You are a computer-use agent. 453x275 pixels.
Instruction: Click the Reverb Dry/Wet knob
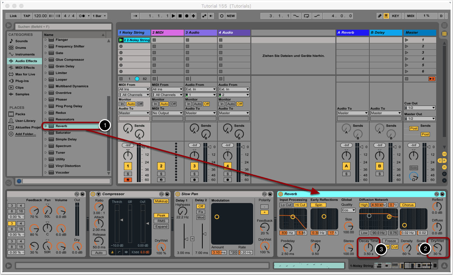click(437, 248)
